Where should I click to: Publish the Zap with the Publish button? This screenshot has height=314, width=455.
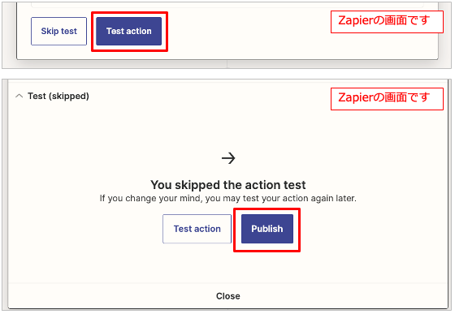(267, 229)
